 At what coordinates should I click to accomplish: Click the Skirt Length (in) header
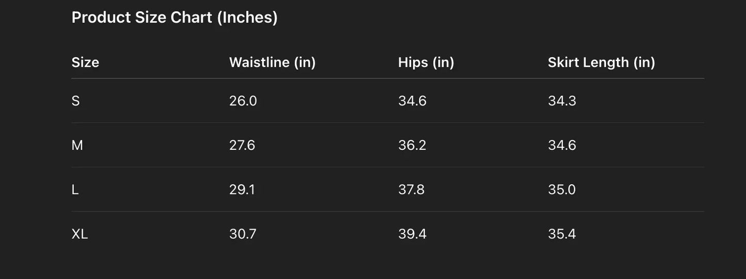pos(601,62)
